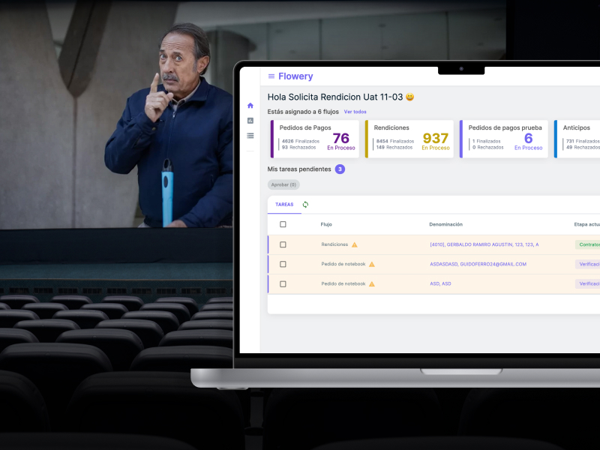Image resolution: width=600 pixels, height=450 pixels.
Task: Open the GERBALDO RAMIRO AGUSTIN denomination link
Action: tap(484, 244)
